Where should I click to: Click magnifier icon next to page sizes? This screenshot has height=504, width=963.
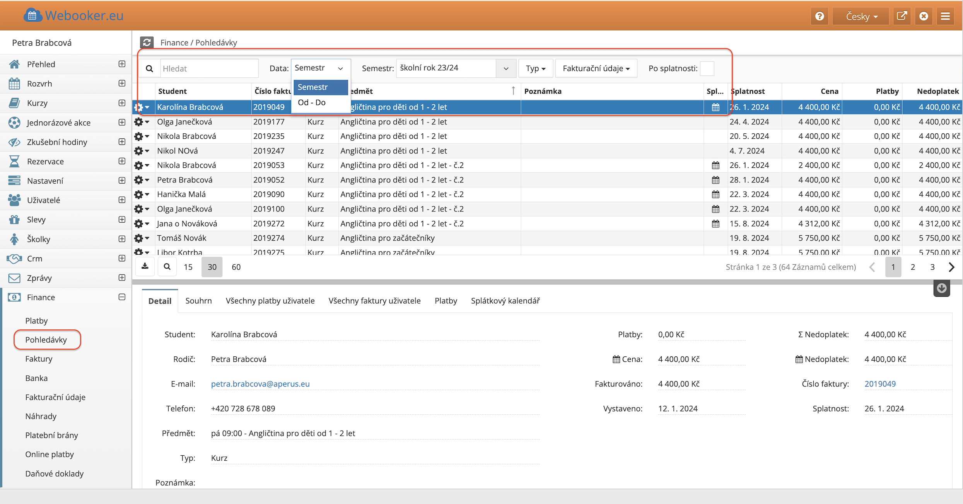[x=167, y=267]
